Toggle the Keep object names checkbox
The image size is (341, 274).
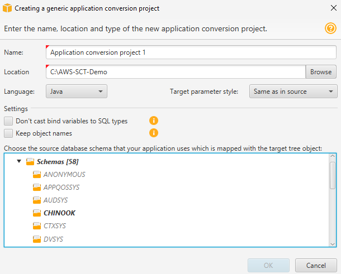[8, 133]
